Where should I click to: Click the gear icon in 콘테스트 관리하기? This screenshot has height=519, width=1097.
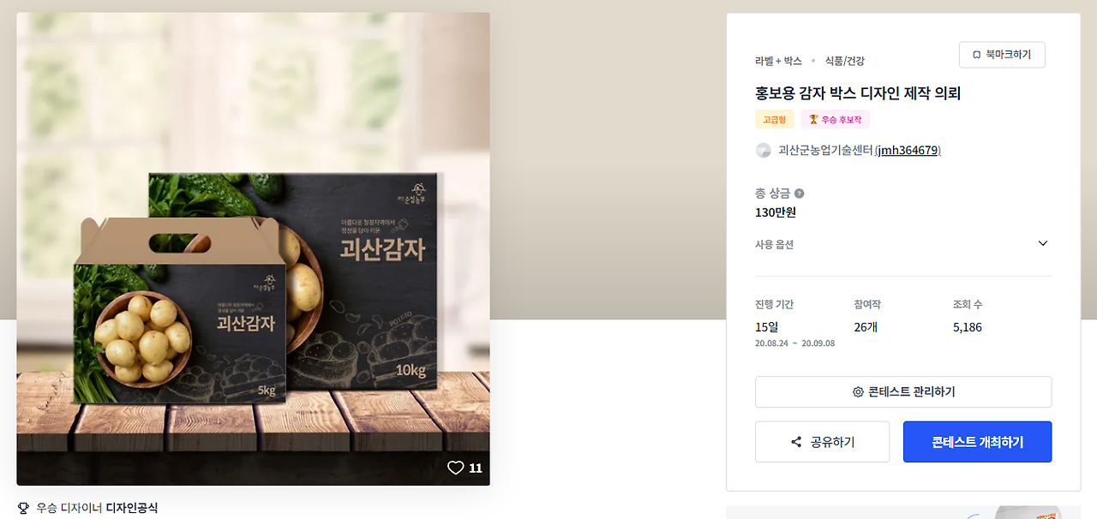[858, 392]
